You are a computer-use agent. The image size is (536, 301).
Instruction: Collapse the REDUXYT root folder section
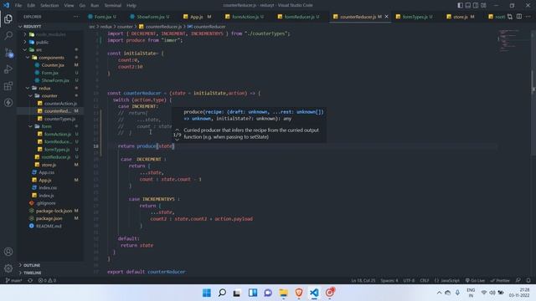click(x=50, y=26)
